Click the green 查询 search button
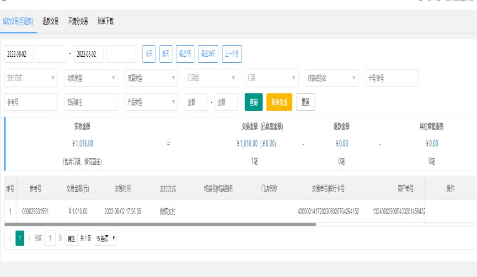Screen dimensions: 477x277 tap(254, 103)
